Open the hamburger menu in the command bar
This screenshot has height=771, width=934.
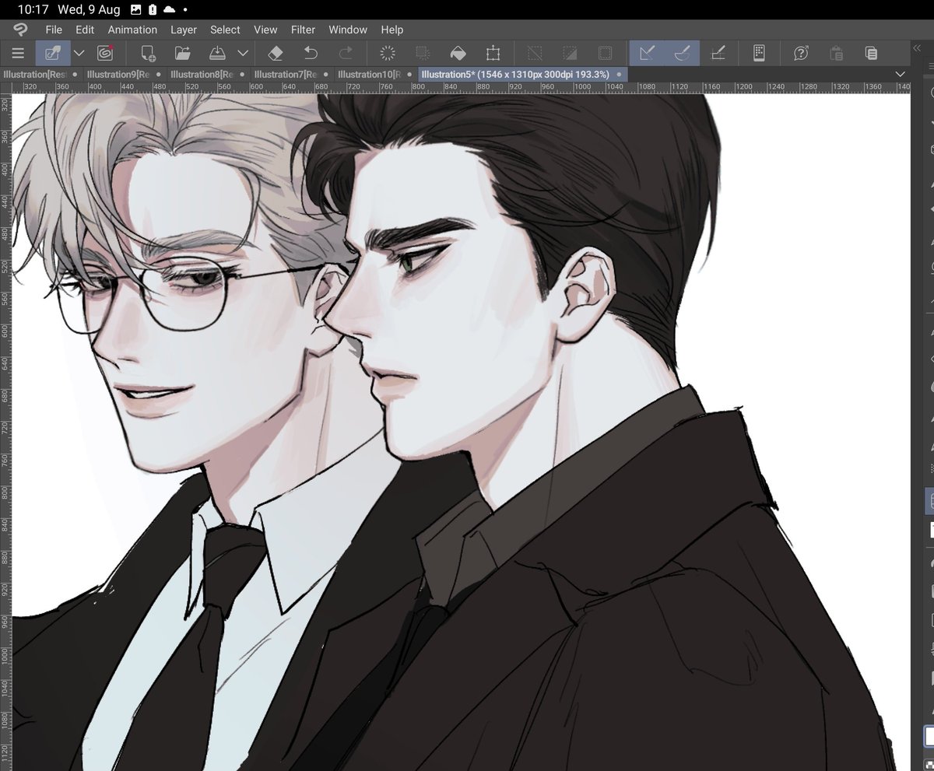(x=18, y=53)
